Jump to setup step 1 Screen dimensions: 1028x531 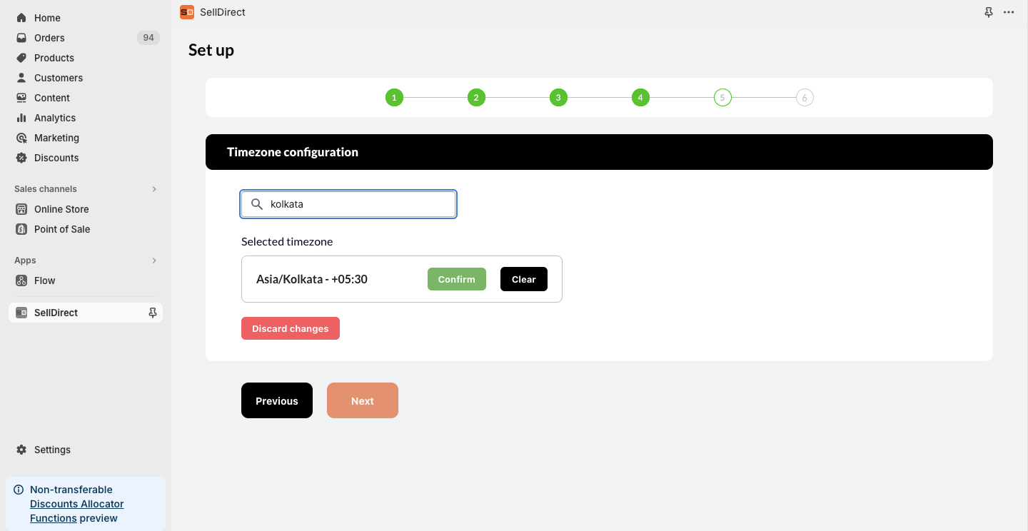point(394,97)
